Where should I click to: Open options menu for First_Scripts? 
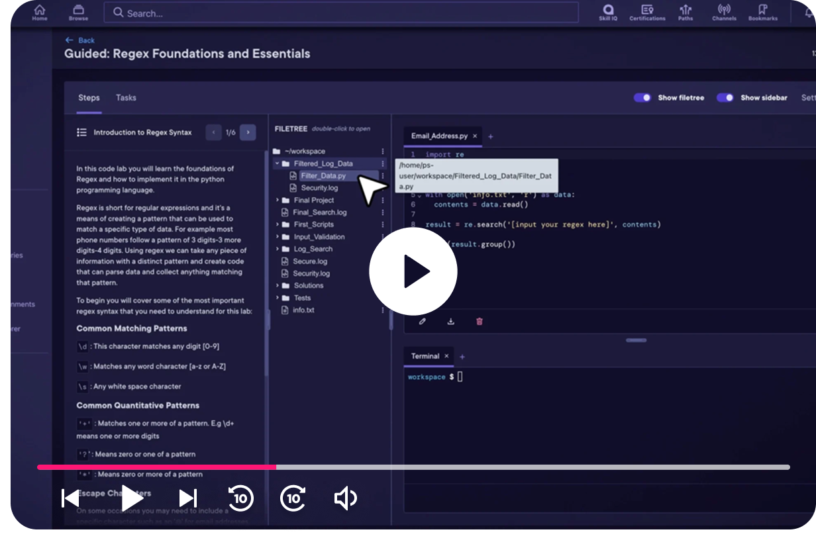point(383,224)
